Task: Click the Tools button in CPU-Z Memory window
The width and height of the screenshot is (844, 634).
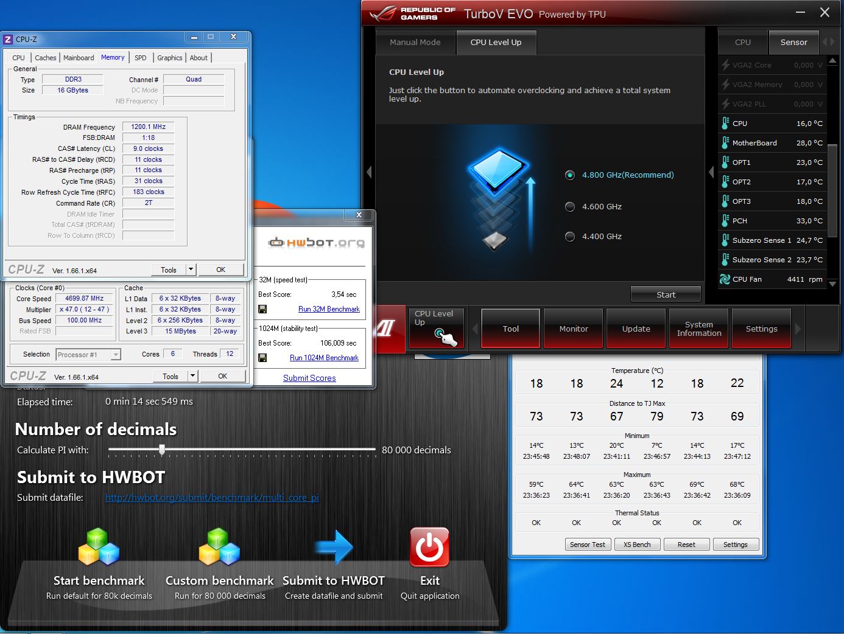Action: tap(169, 270)
